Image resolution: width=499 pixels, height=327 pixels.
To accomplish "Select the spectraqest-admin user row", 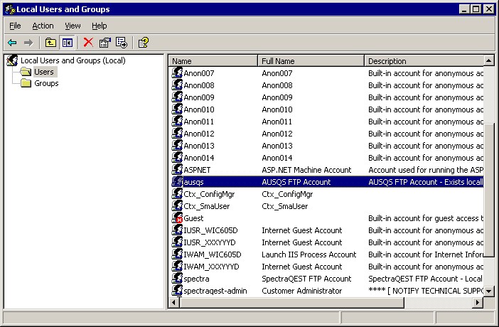I will point(213,291).
